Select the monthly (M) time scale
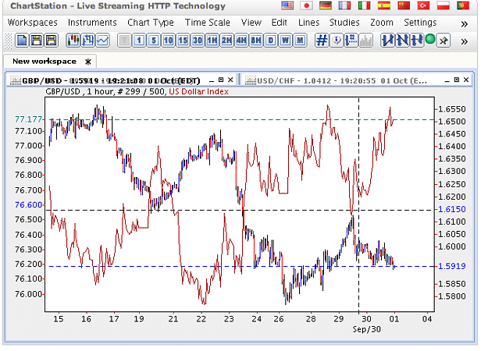Screen dimensions: 488x351 tap(300, 41)
